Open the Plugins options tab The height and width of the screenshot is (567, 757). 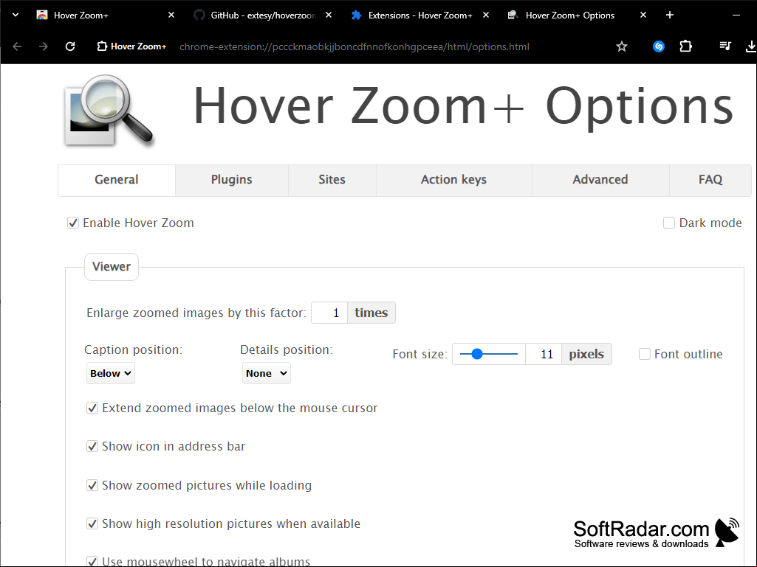(x=232, y=180)
